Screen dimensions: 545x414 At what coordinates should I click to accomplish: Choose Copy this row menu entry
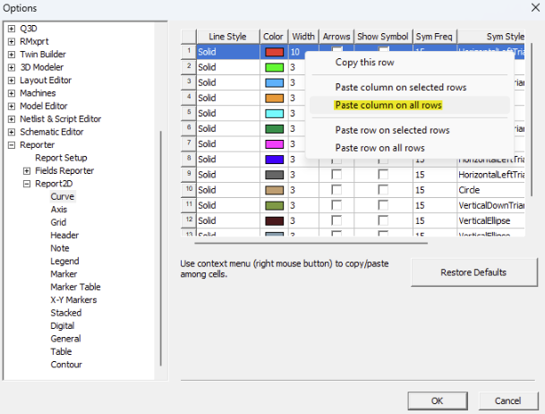coord(364,63)
